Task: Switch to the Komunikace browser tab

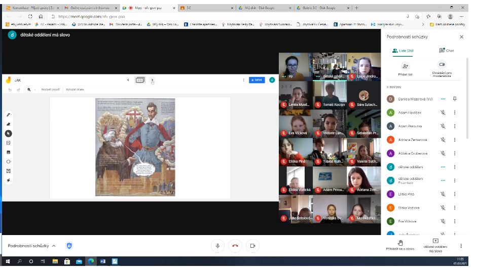Action: 32,8
